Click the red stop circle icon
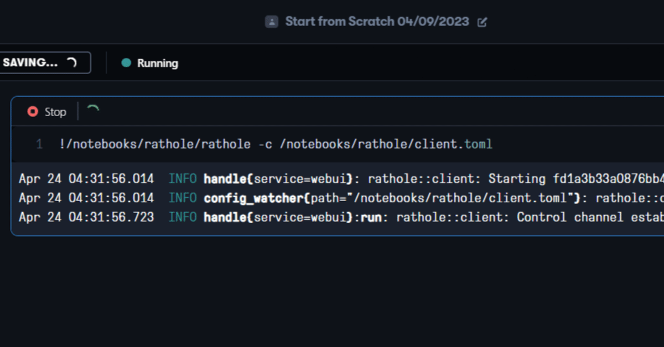 (33, 112)
